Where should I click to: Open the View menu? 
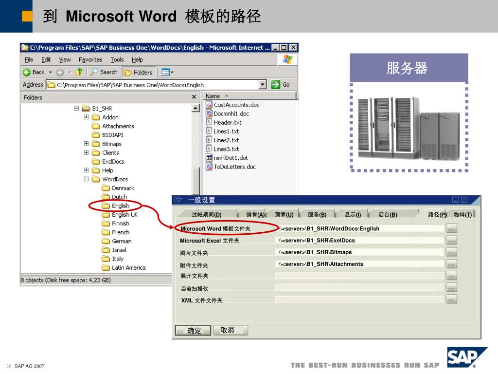point(65,59)
